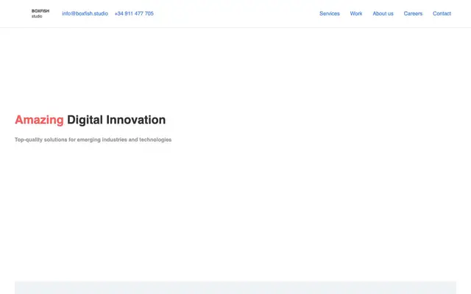The image size is (471, 294).
Task: Open the Contact page
Action: [x=442, y=13]
